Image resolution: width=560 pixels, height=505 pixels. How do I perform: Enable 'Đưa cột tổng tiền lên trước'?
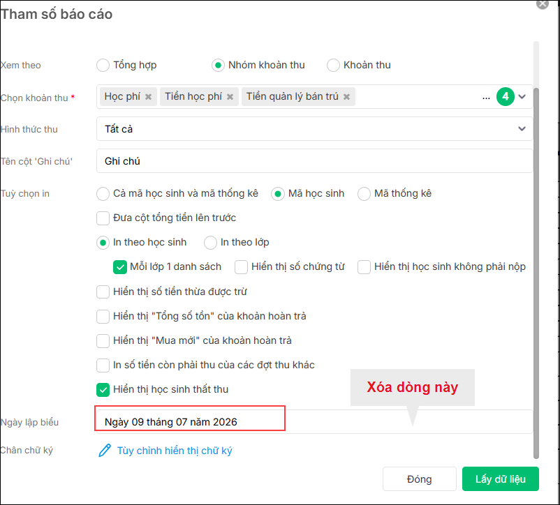tap(103, 218)
